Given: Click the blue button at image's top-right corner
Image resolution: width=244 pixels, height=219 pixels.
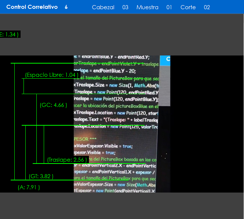Looking at the screenshot, I should 165,59.
